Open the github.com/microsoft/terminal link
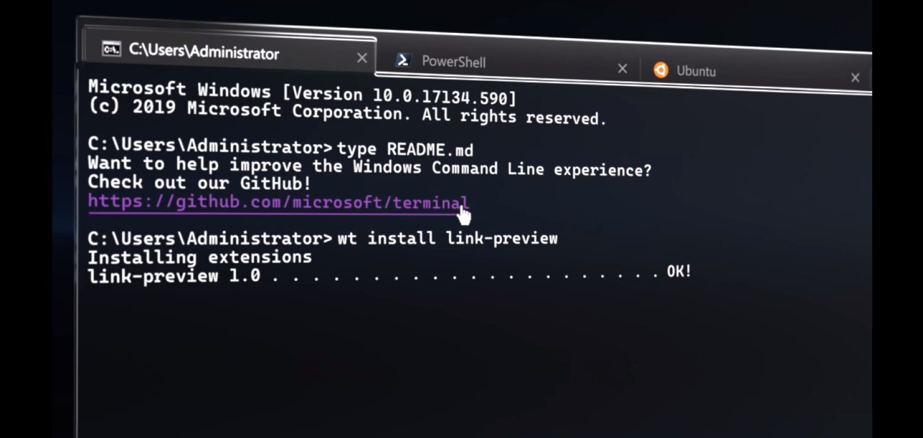 click(x=278, y=202)
